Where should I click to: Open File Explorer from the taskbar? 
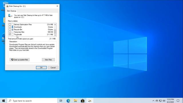click(75, 101)
